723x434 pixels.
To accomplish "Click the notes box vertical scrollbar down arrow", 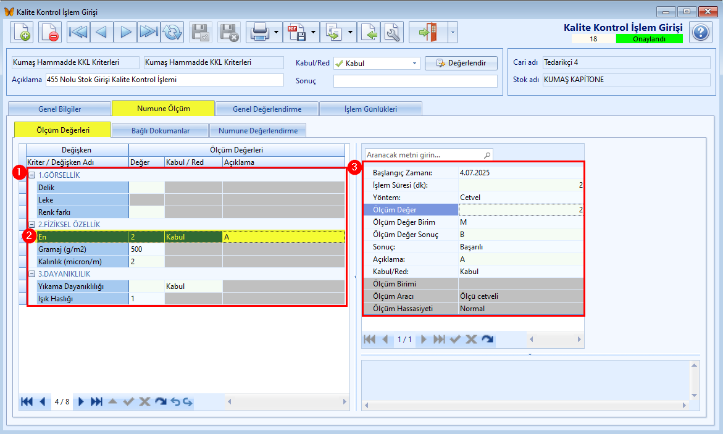I will click(695, 396).
